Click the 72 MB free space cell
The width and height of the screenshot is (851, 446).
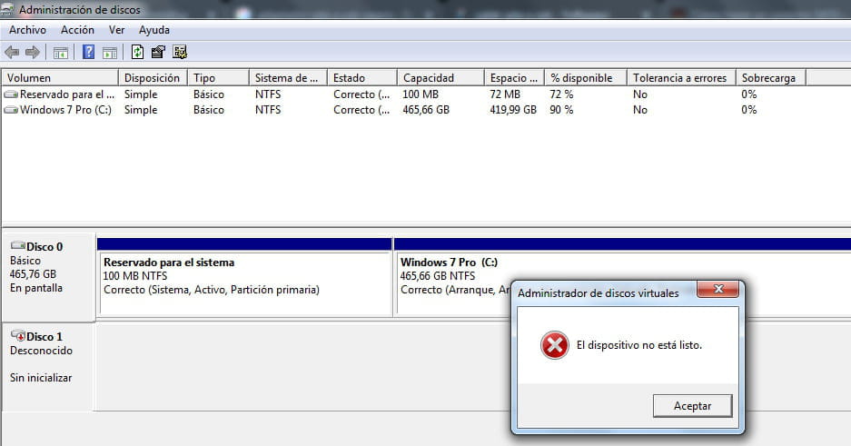coord(505,94)
